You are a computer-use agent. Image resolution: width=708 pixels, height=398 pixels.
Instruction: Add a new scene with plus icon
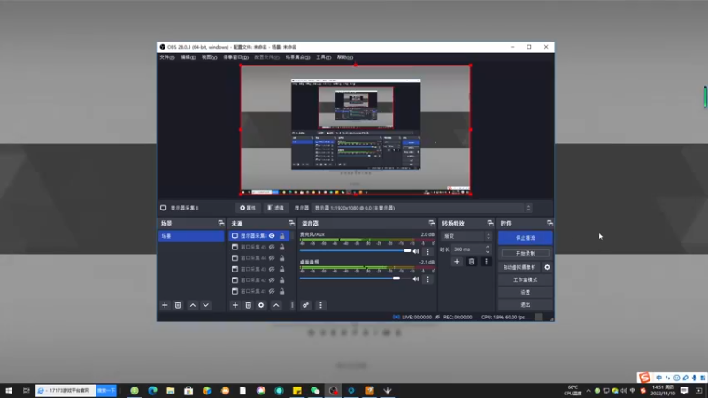point(165,305)
